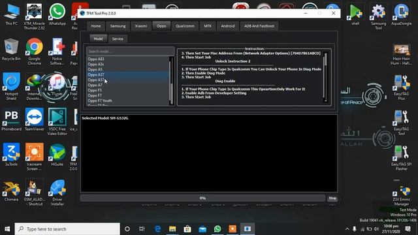Image resolution: width=418 pixels, height=235 pixels.
Task: Open the Home tab in TFM Tool
Action: point(96,26)
